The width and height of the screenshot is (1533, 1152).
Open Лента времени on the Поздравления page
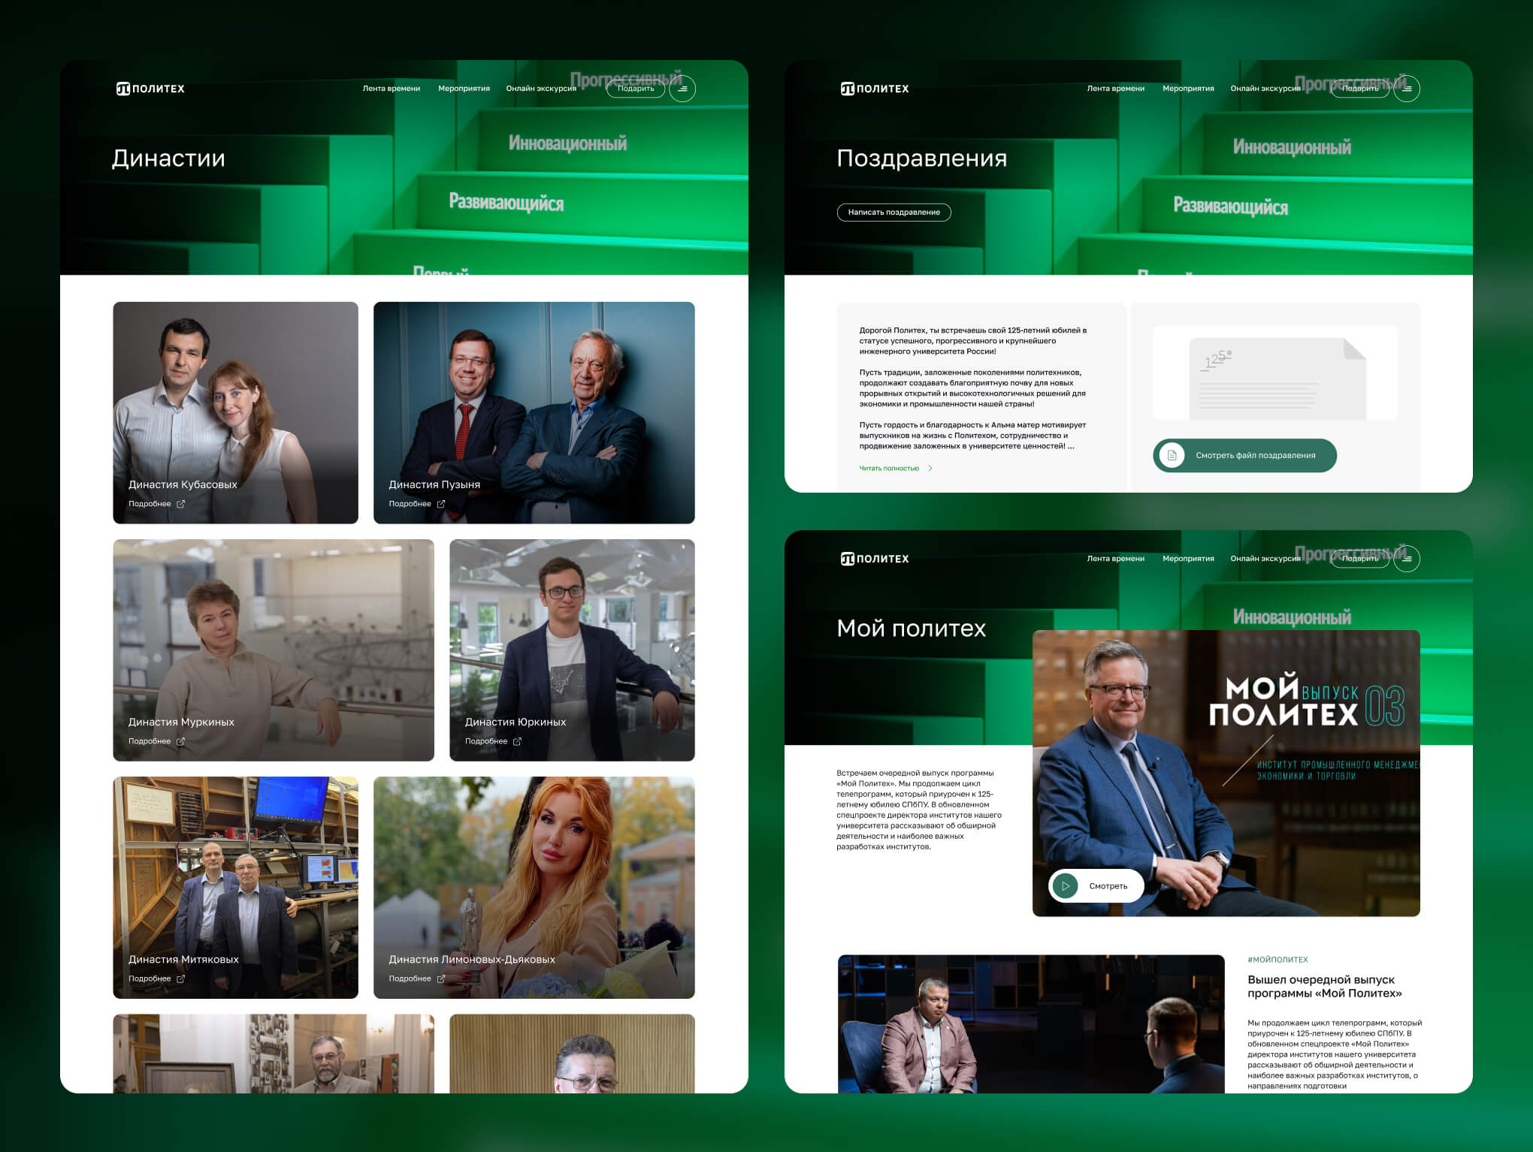1116,89
